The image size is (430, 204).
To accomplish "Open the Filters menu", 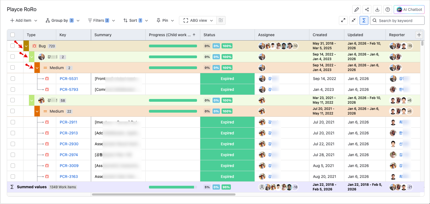I will click(101, 20).
